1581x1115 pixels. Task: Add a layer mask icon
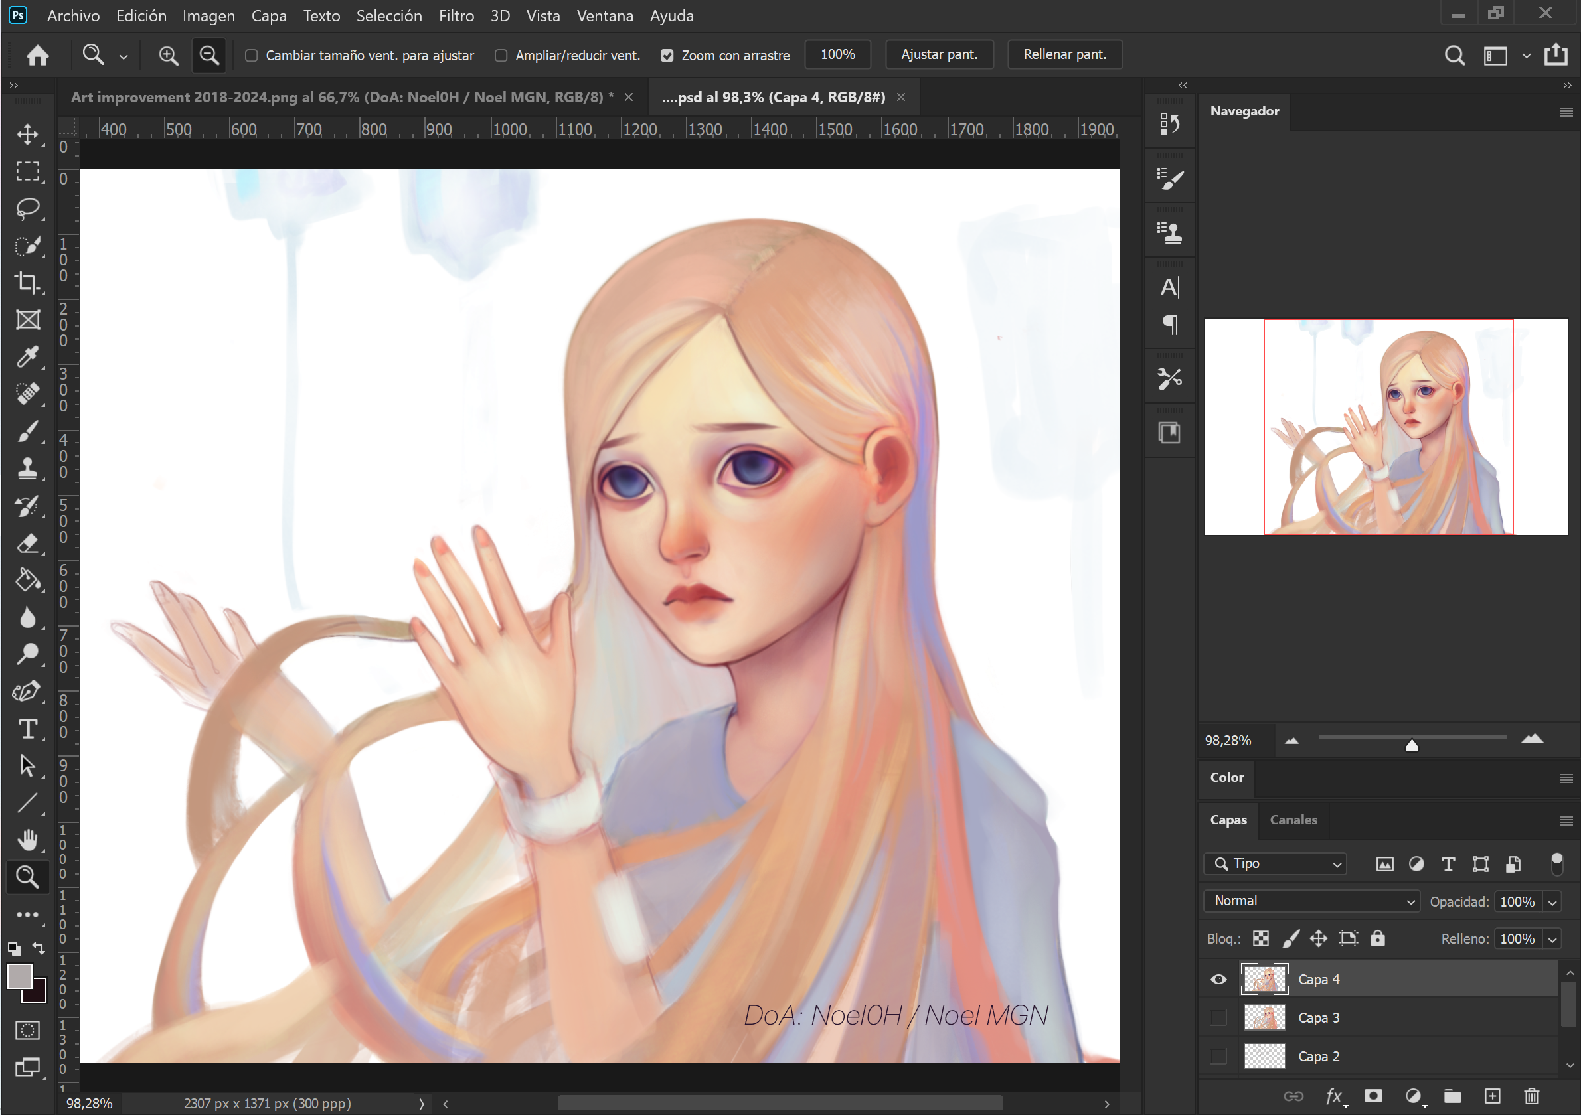1373,1096
